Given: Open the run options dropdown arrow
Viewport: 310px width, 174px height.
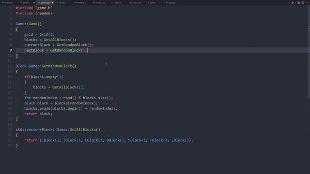Looking at the screenshot, I should [295, 3].
